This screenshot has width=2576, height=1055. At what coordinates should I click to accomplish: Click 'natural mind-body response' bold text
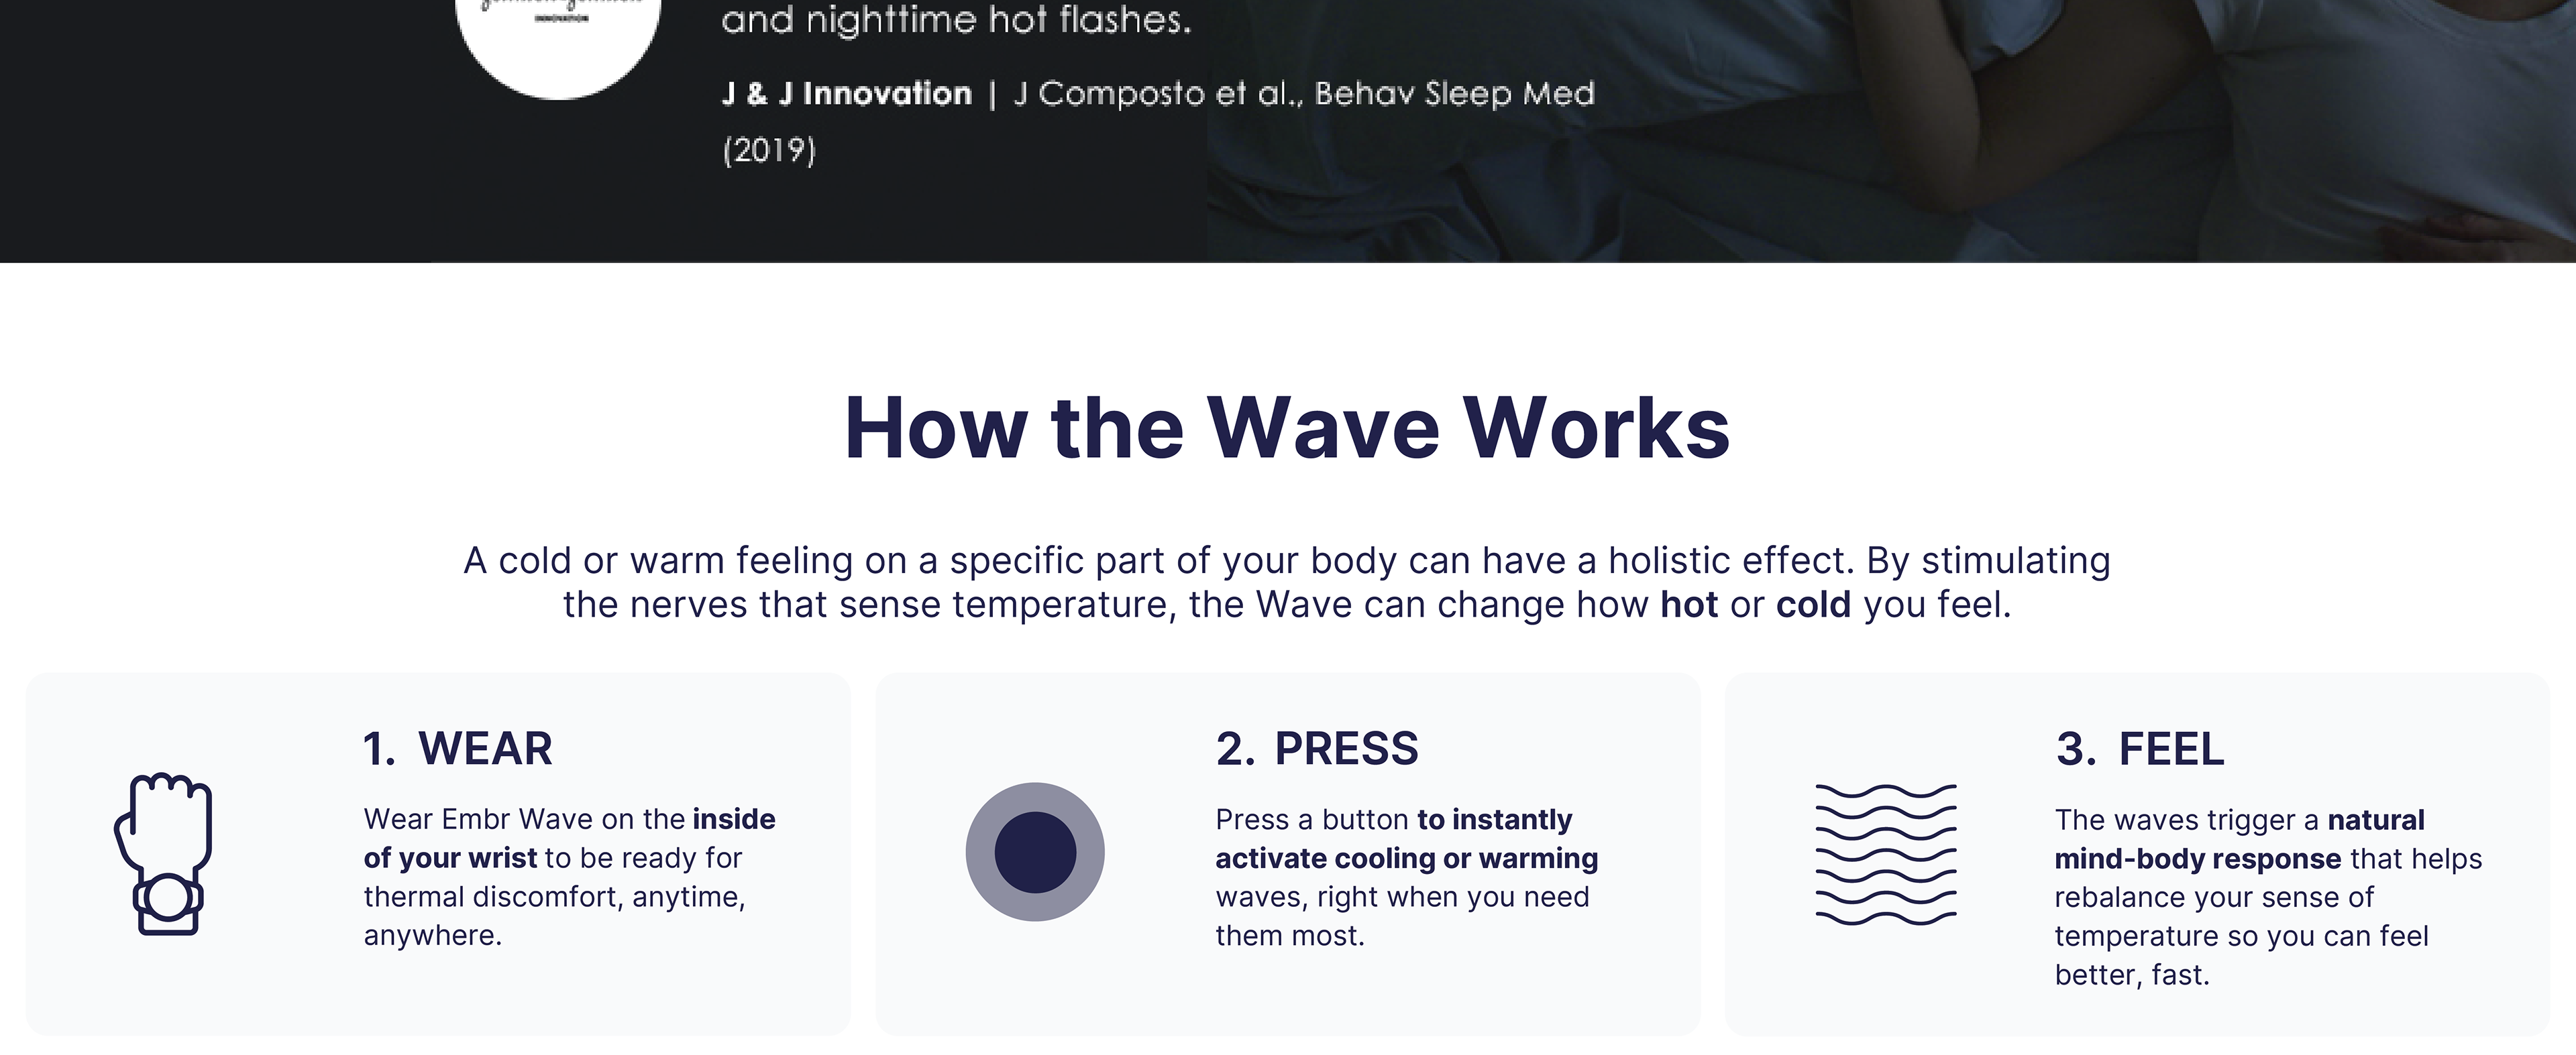pyautogui.click(x=2240, y=839)
